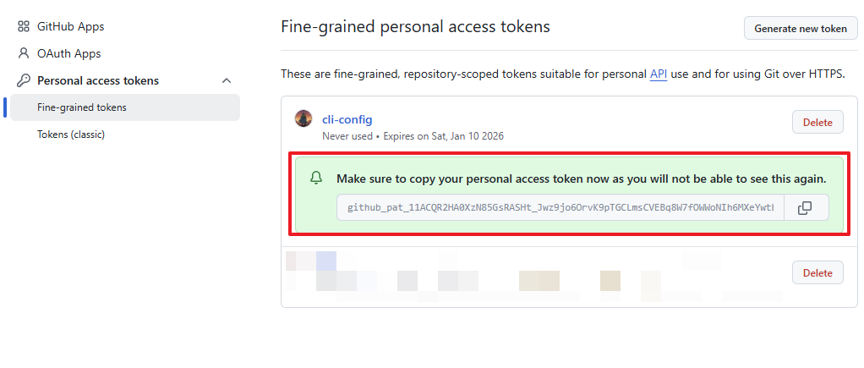Click the avatar beside cli-config token

pyautogui.click(x=303, y=118)
